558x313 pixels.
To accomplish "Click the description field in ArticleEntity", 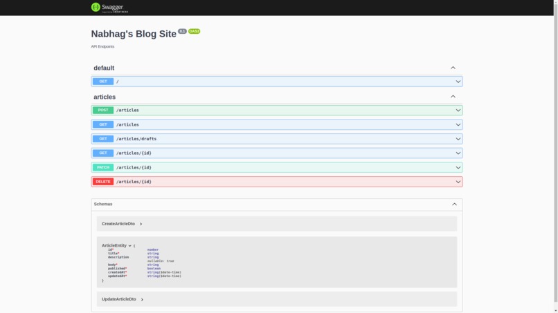I will click(x=118, y=257).
